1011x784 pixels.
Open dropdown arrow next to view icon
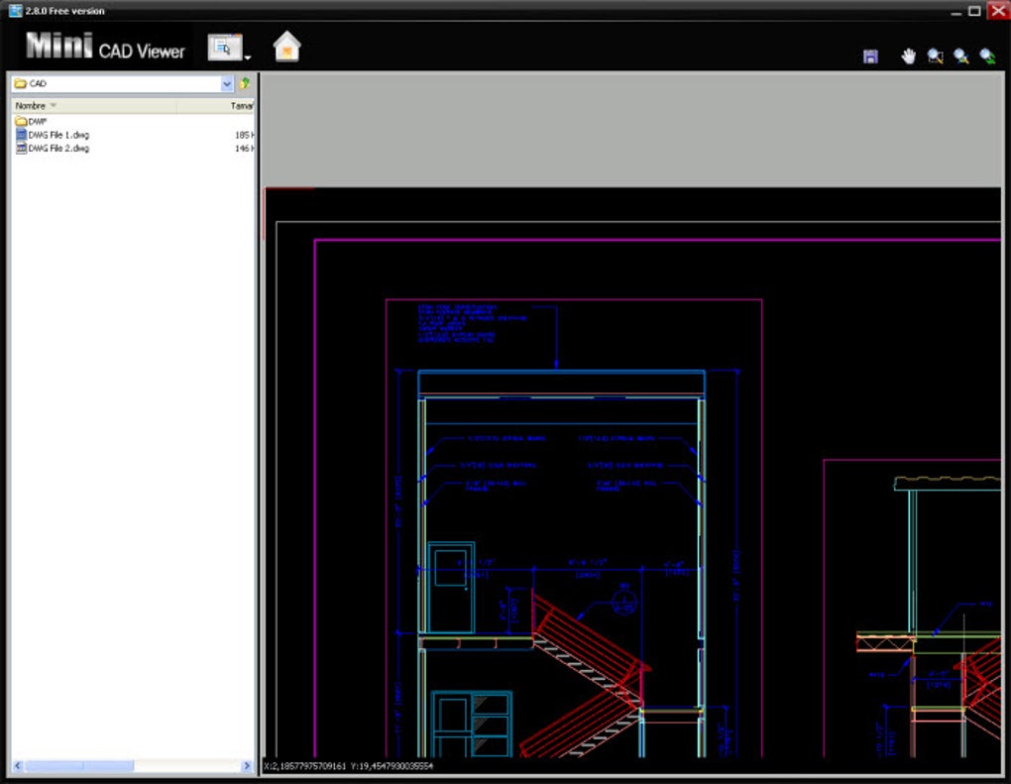(248, 58)
